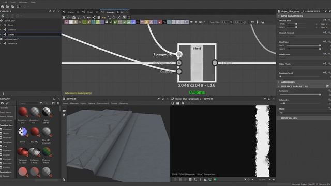Click the save image icon in 2D view toolbar
The height and width of the screenshot is (186, 331).
pyautogui.click(x=178, y=103)
